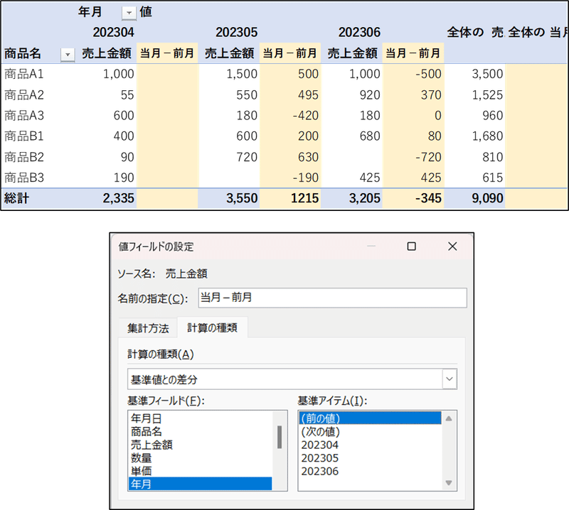This screenshot has height=510, width=569.
Task: Click the 名前の指定 name input field
Action: [332, 298]
